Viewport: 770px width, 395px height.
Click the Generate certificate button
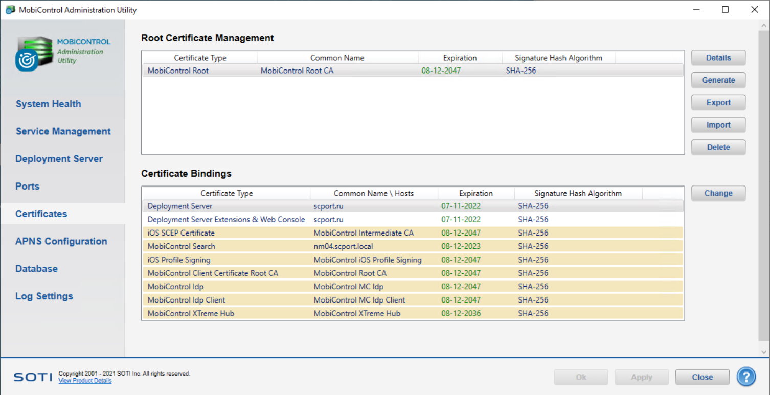tap(718, 80)
